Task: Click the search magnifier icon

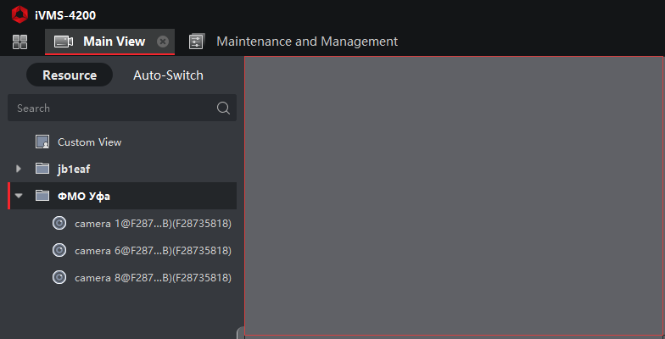Action: pos(224,108)
